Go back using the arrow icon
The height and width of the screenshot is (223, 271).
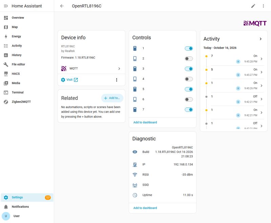pyautogui.click(x=62, y=6)
